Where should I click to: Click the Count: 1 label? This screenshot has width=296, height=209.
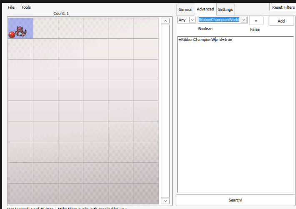(61, 14)
